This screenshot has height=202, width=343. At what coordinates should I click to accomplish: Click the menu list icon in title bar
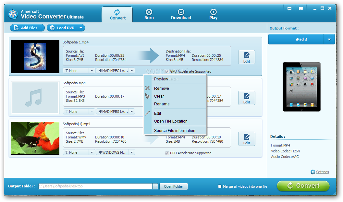point(300,9)
